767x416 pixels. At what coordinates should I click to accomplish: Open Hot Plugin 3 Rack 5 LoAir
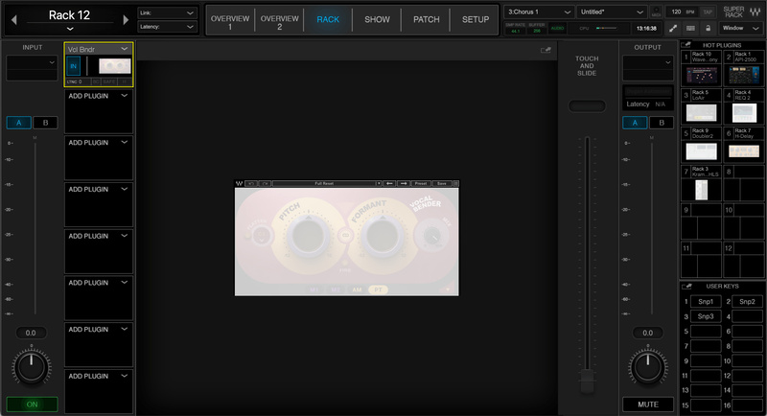click(x=702, y=113)
